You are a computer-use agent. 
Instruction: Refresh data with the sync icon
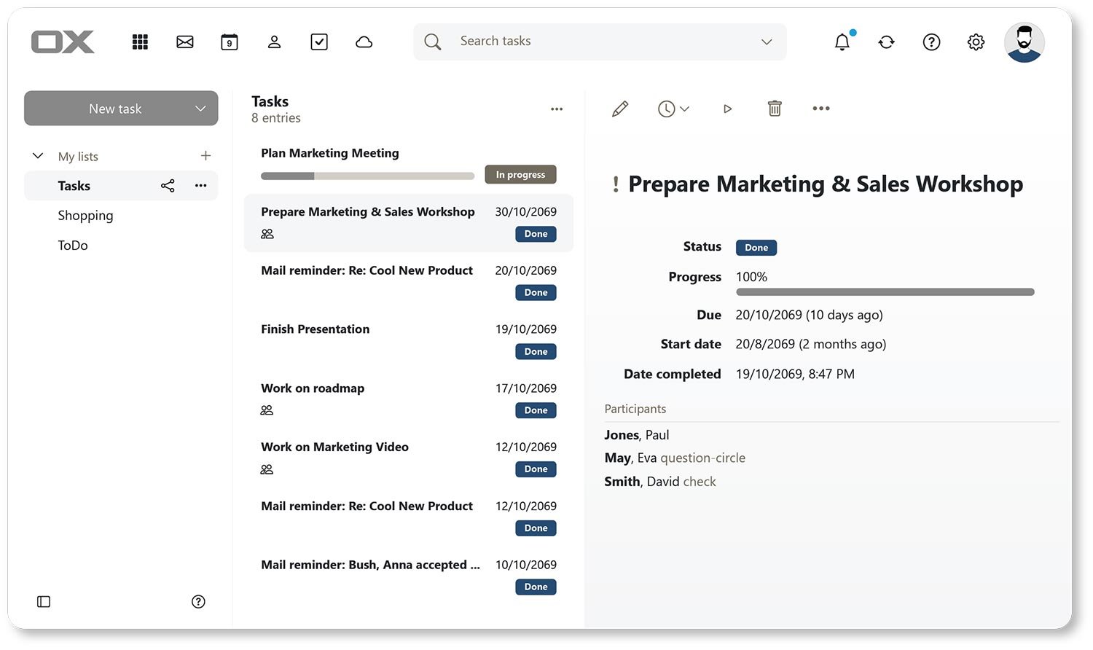click(886, 42)
